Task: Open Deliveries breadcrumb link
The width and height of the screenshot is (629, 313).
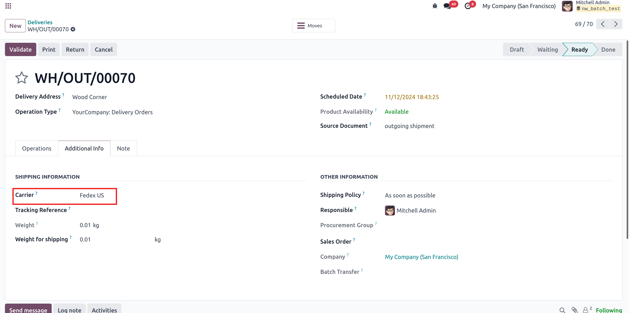Action: pos(40,22)
